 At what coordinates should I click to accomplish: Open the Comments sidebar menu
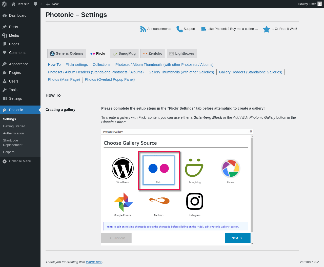20,53
